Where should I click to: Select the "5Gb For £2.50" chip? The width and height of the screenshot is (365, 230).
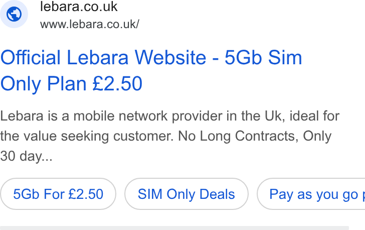pyautogui.click(x=58, y=194)
